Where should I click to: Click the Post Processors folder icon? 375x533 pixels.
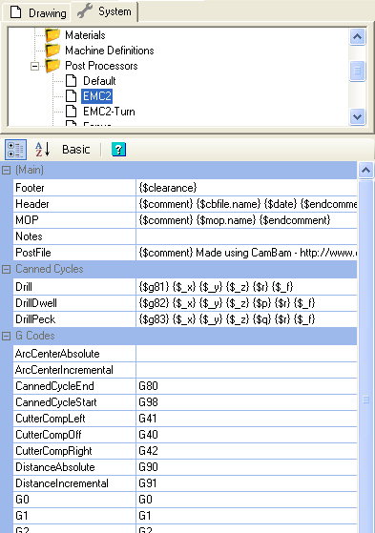52,66
